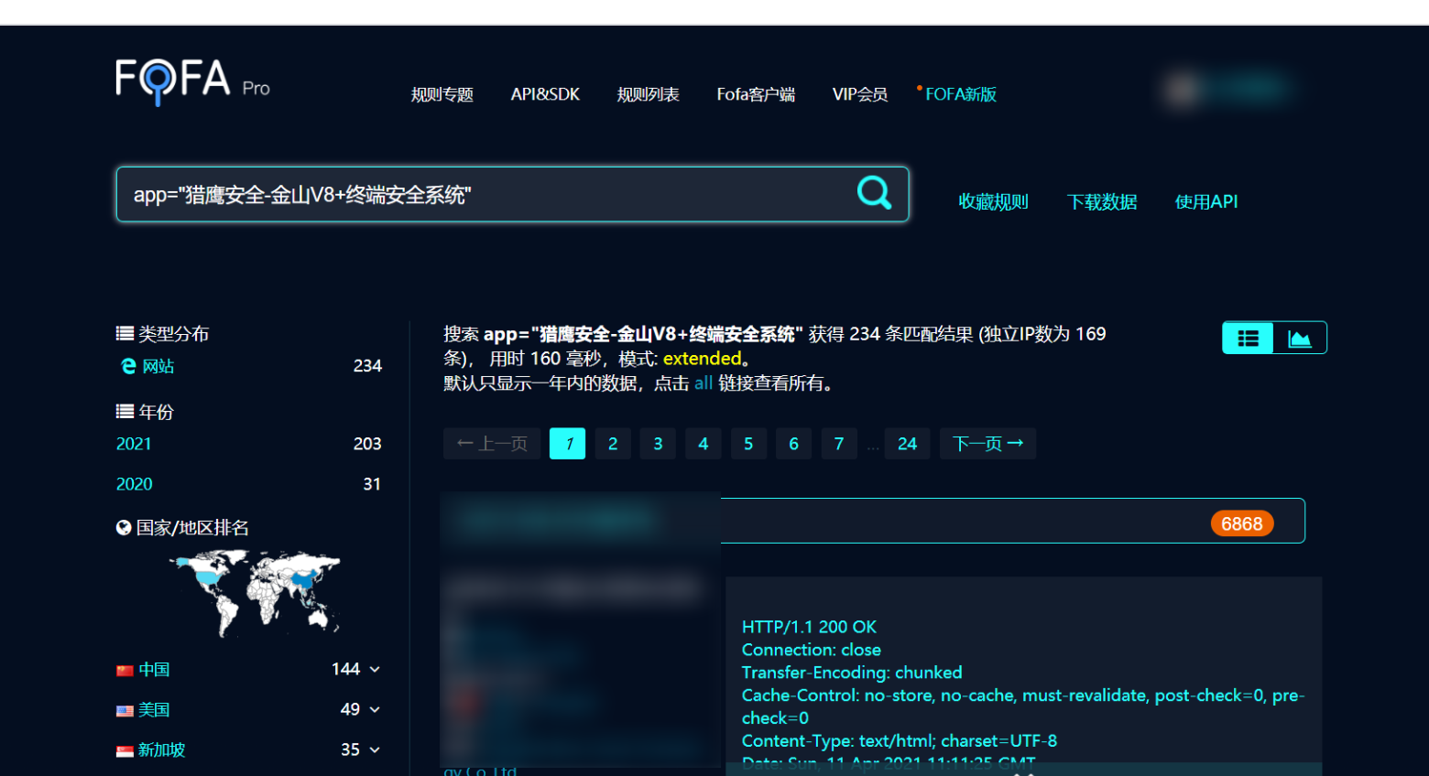This screenshot has width=1429, height=776.
Task: Click 上一页 previous page button
Action: click(492, 444)
